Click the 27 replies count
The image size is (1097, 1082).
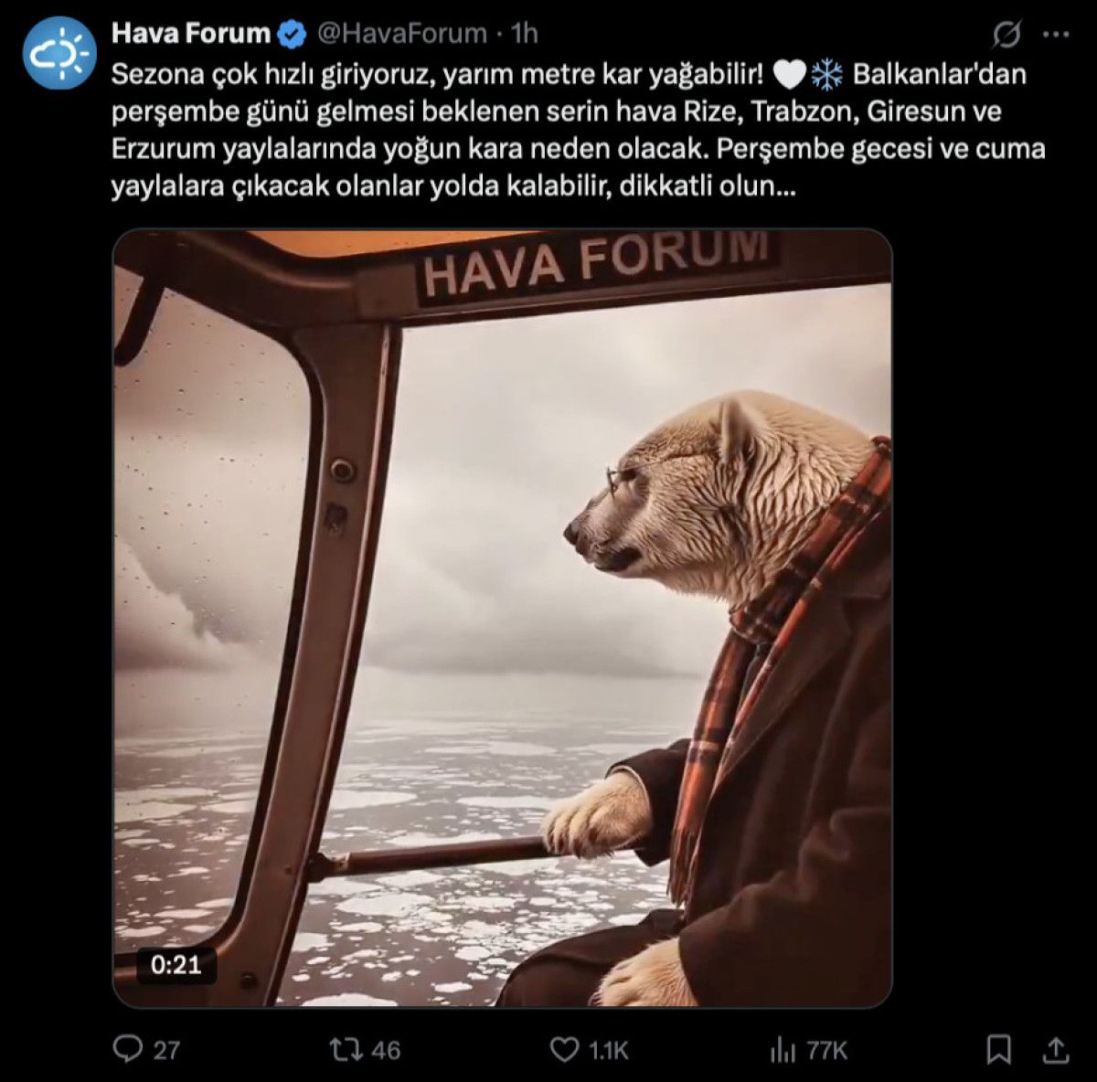coord(166,1051)
